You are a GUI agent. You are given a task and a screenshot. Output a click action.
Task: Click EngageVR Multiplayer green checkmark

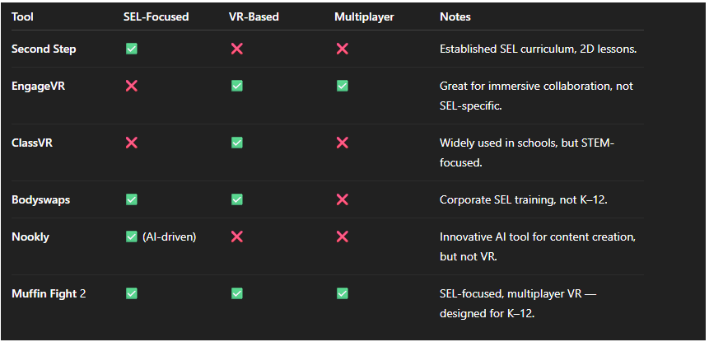click(x=343, y=86)
